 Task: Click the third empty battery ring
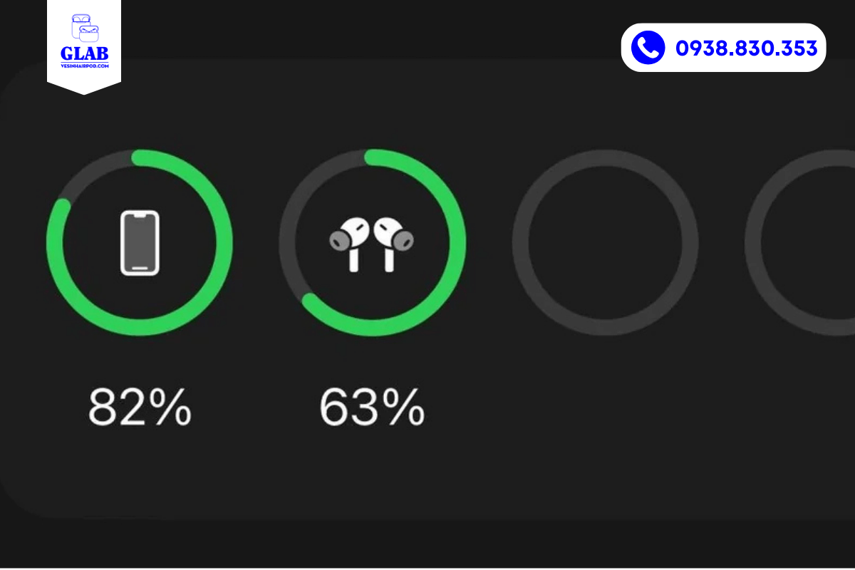[606, 242]
